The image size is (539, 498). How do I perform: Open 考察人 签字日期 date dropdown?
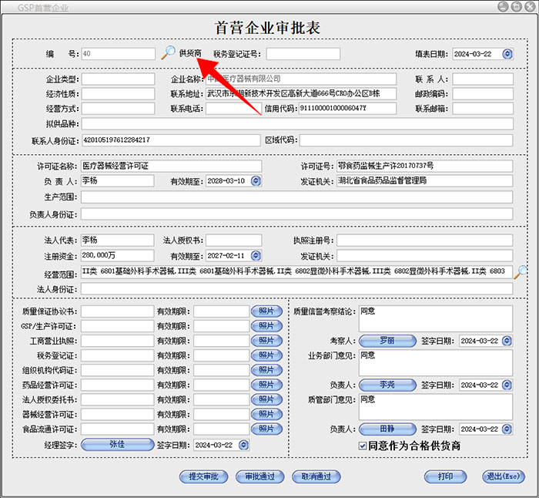(506, 341)
